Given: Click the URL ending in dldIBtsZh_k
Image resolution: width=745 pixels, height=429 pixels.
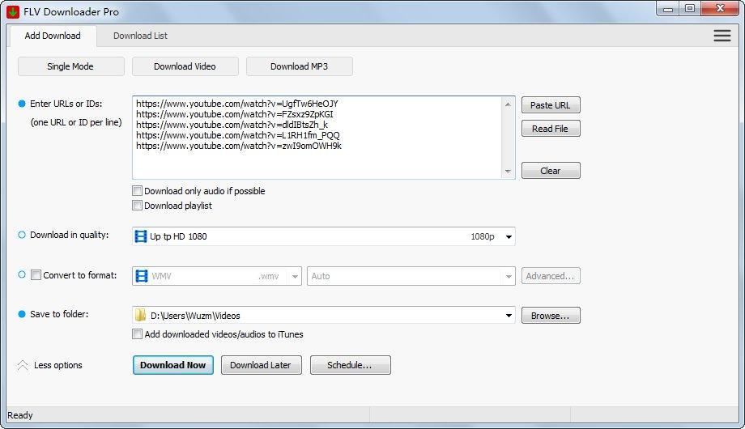Looking at the screenshot, I should click(232, 125).
